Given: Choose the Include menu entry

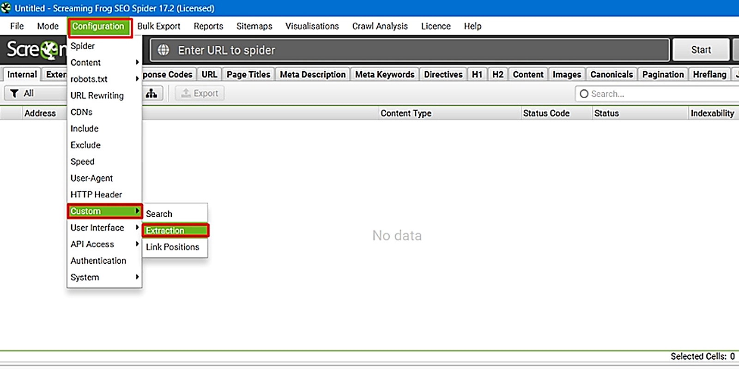Looking at the screenshot, I should tap(104, 129).
